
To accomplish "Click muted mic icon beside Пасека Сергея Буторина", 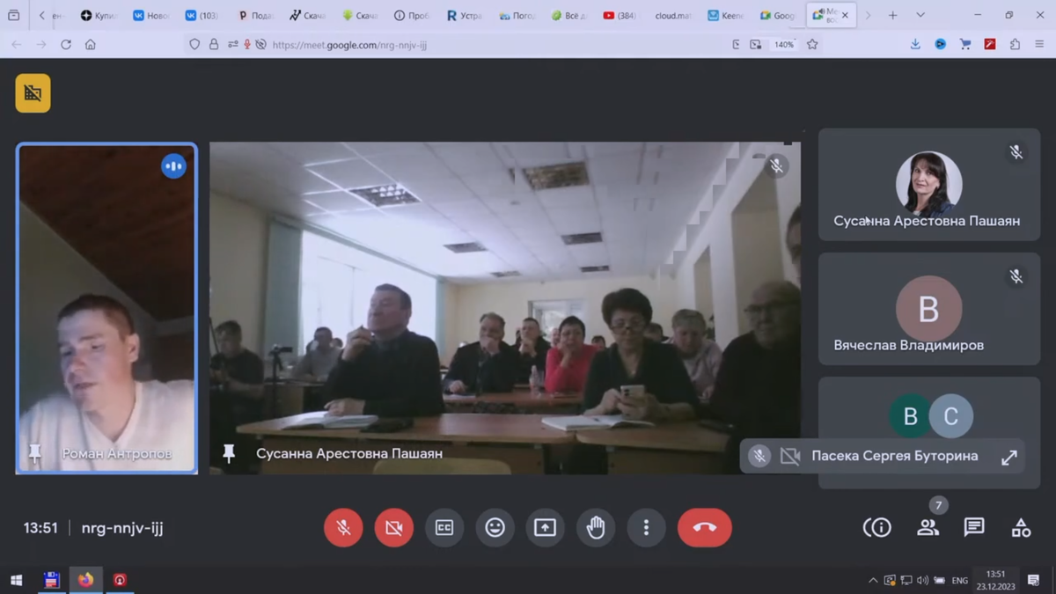I will coord(759,456).
